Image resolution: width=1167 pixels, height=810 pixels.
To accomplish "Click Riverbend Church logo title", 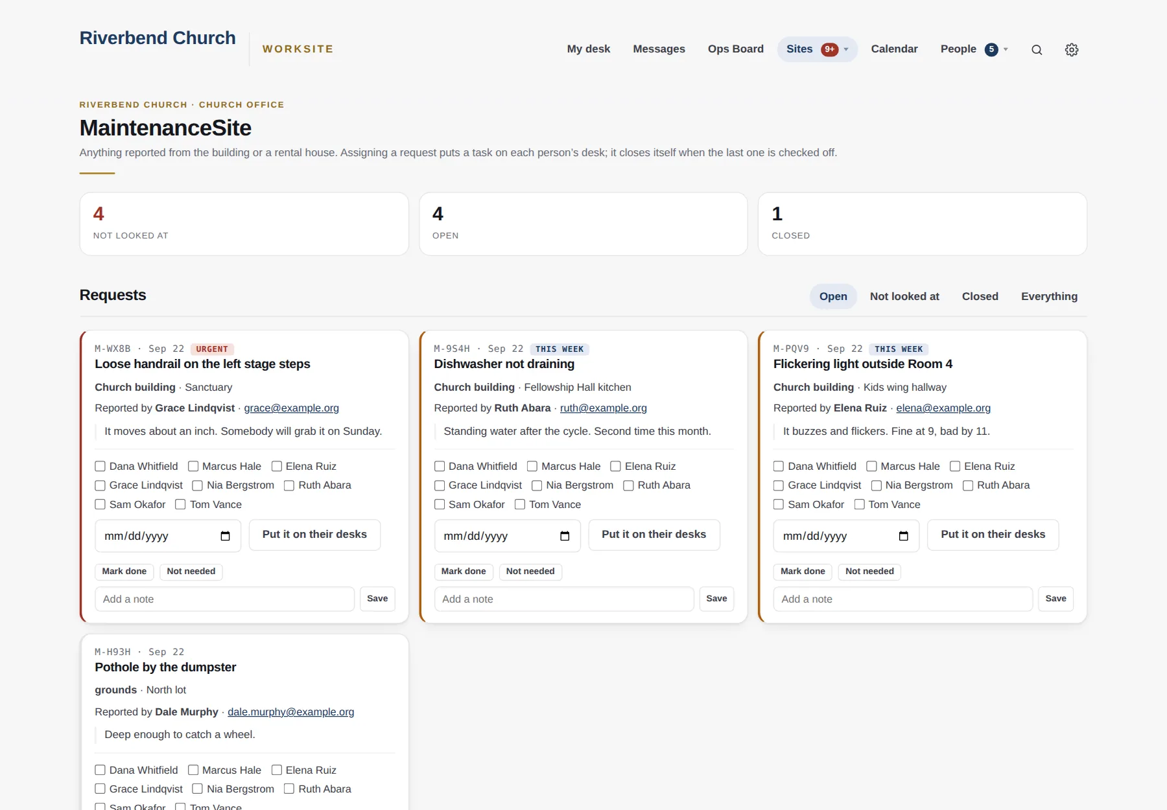I will coord(158,38).
